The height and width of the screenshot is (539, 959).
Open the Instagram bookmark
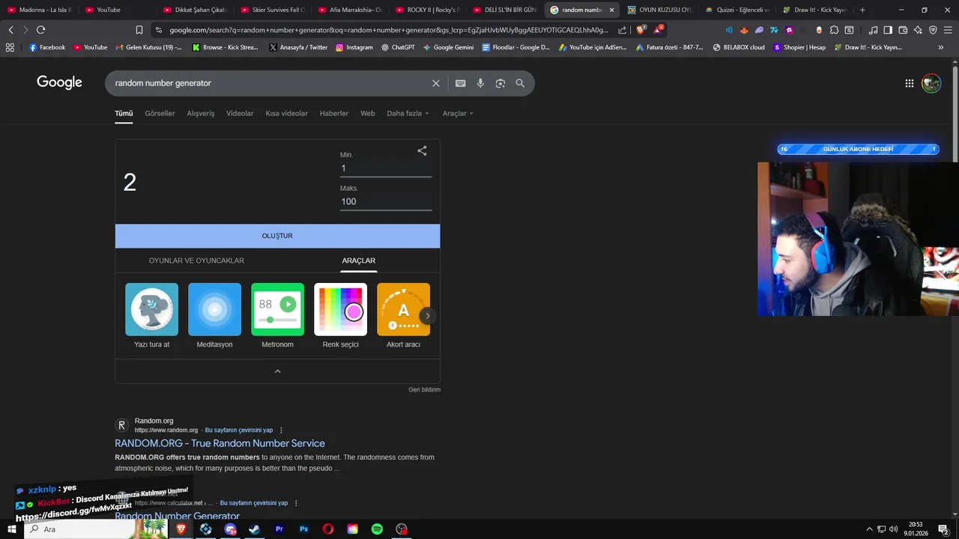click(354, 47)
